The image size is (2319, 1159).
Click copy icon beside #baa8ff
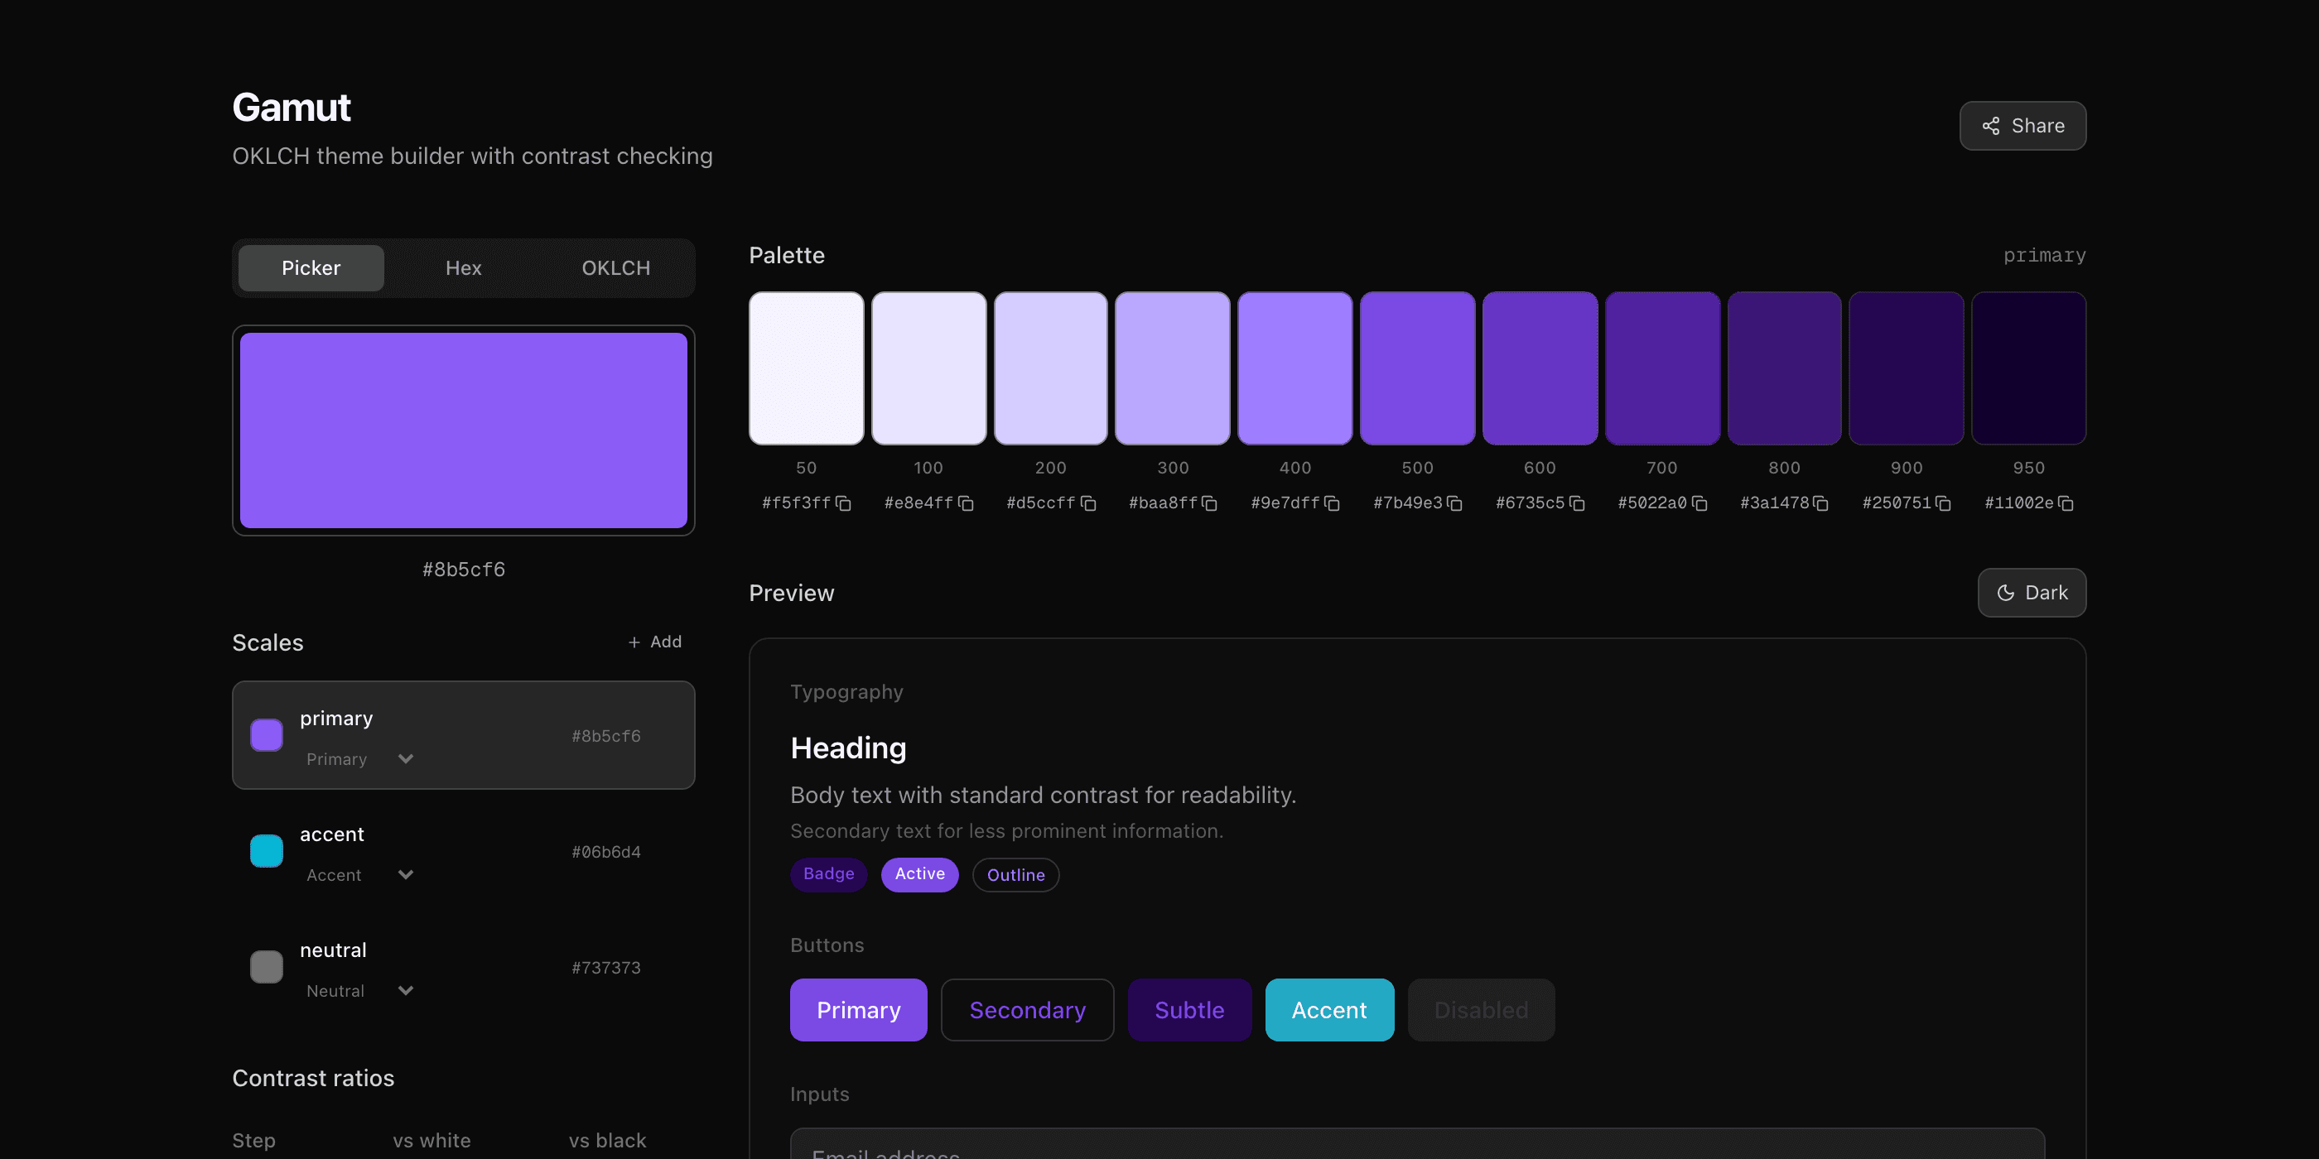coord(1210,503)
